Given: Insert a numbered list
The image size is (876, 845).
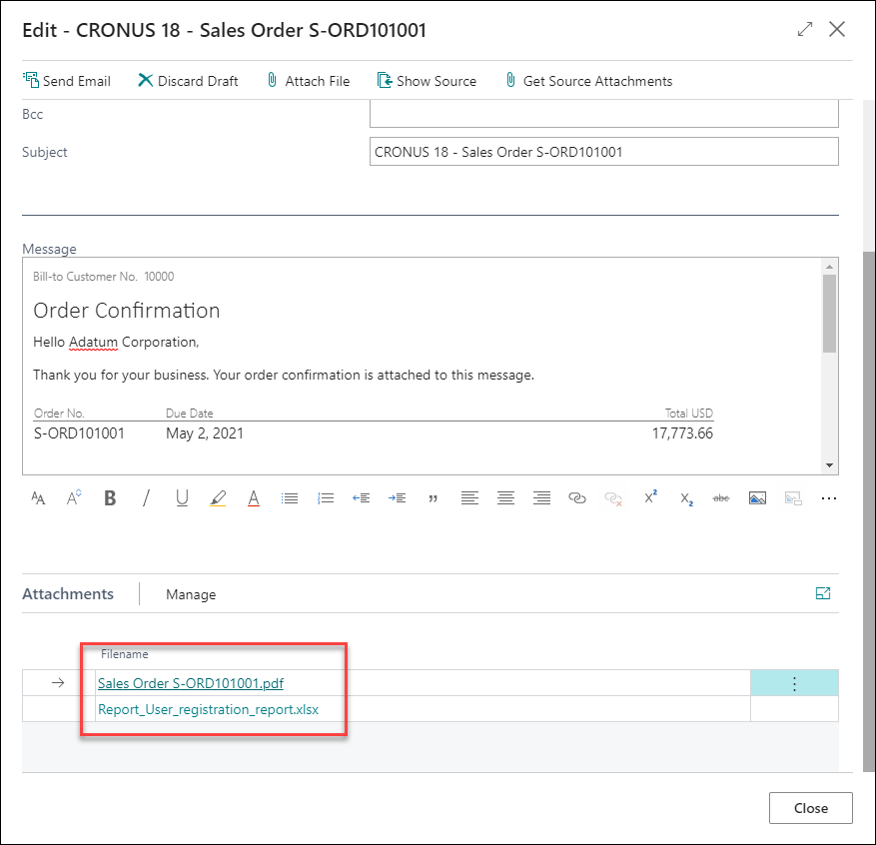Looking at the screenshot, I should click(x=326, y=498).
